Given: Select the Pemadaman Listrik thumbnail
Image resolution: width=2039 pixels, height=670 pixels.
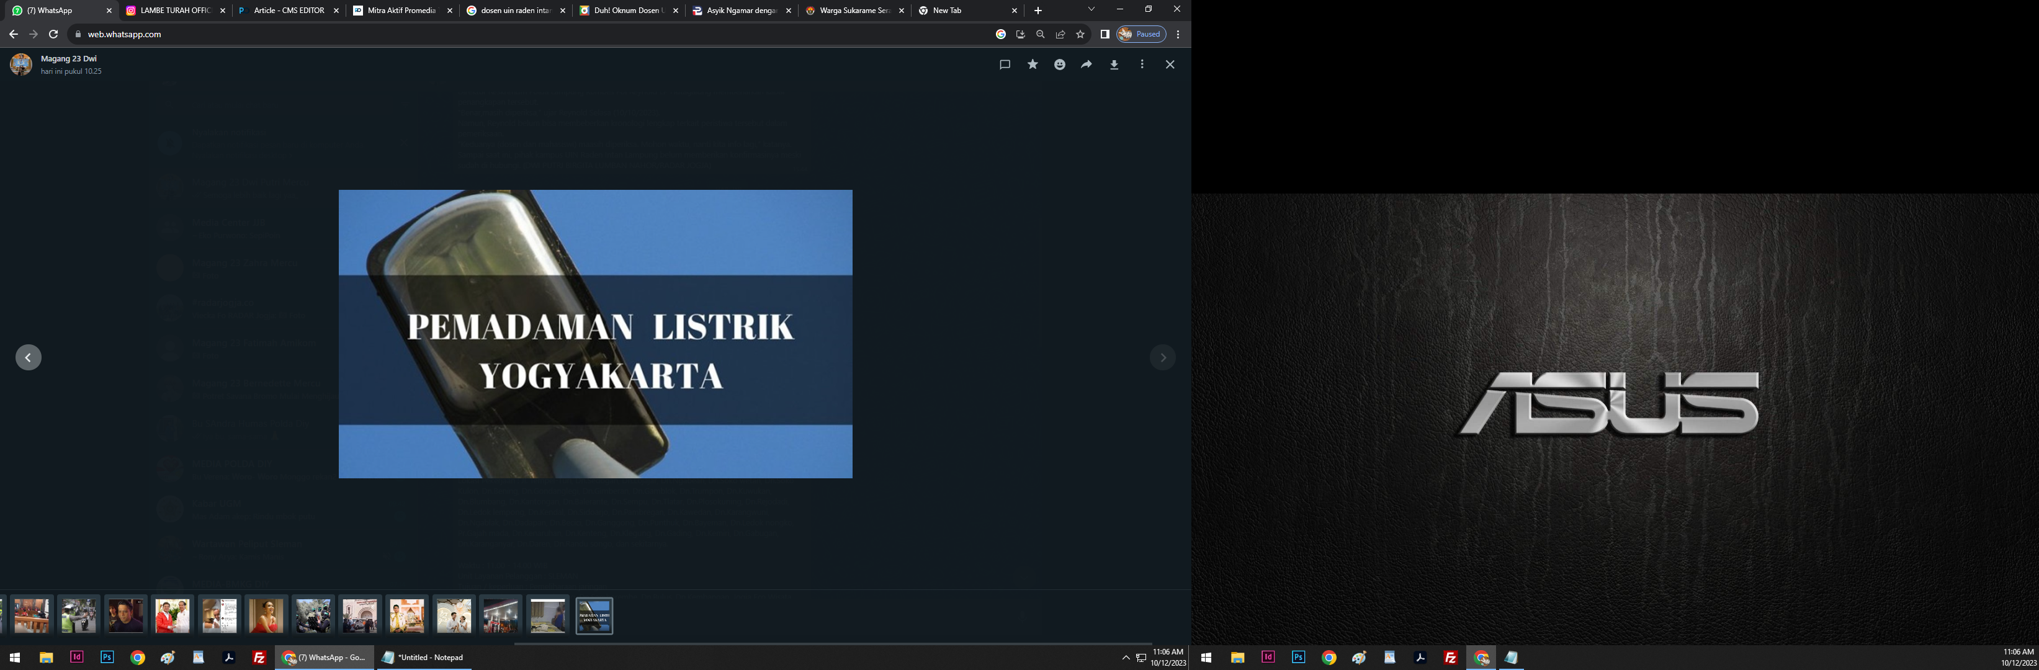Looking at the screenshot, I should click(x=594, y=615).
